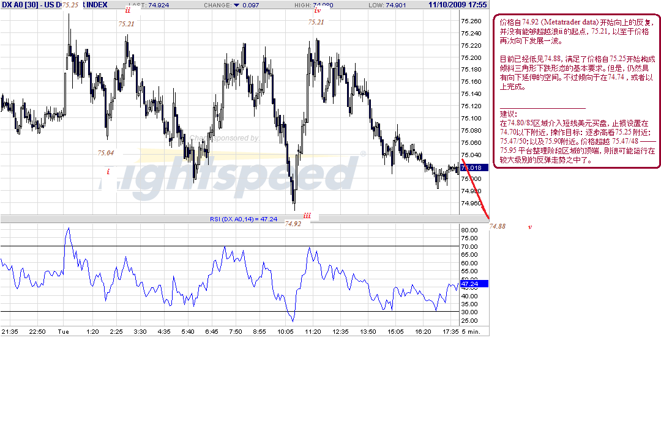661x434 pixels.
Task: Click the 40.00 RSI axis label
Action: coord(469,296)
